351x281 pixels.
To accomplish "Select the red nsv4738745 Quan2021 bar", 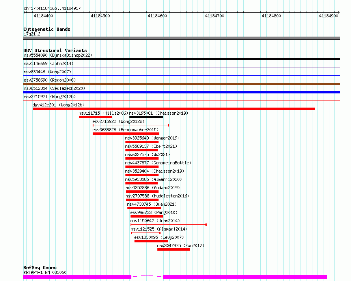I will (x=144, y=208).
